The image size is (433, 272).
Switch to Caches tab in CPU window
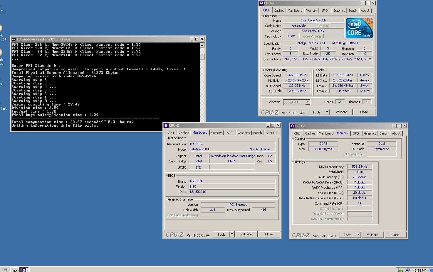tap(279, 11)
